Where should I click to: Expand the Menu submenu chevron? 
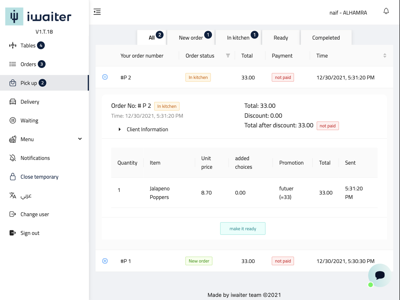80,139
